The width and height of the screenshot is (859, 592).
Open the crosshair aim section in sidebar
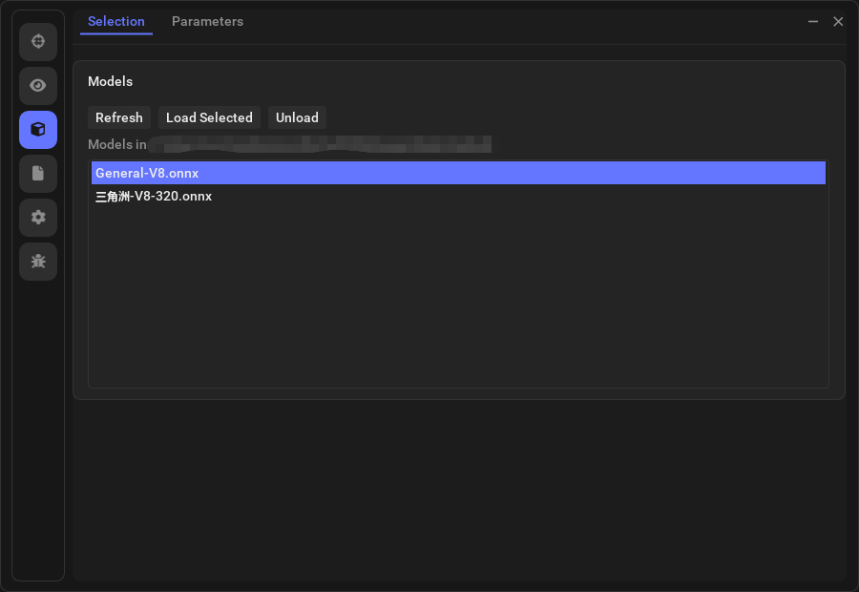pos(38,42)
